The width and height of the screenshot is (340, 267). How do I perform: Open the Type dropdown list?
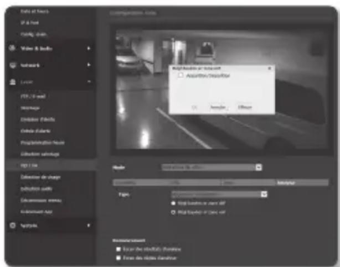[264, 194]
